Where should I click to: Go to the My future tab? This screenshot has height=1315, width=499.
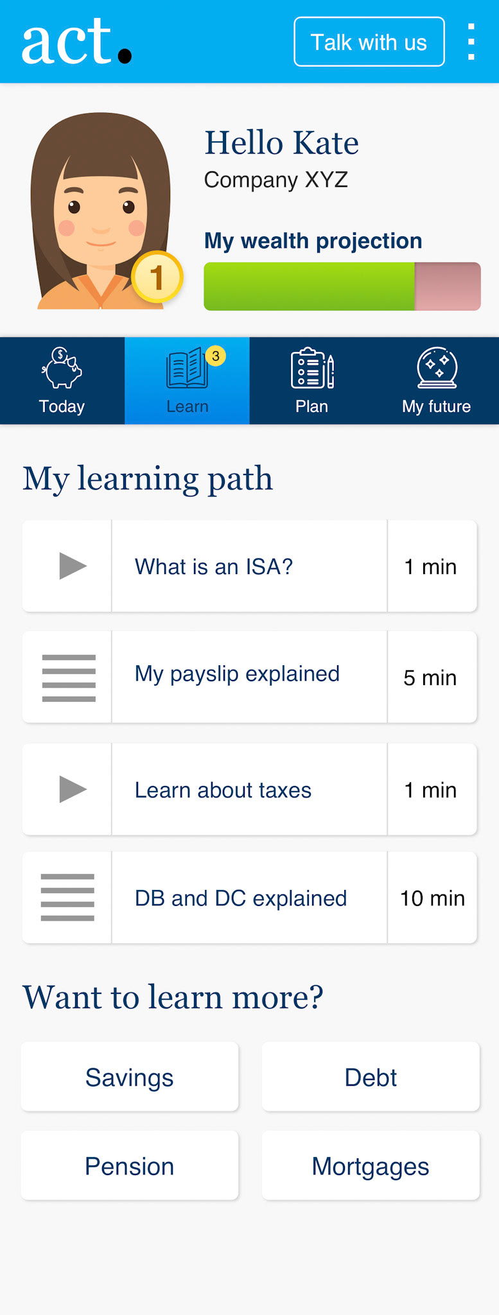[x=437, y=381]
